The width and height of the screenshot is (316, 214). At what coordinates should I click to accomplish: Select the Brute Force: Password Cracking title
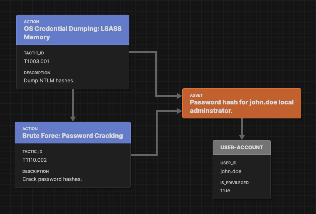click(72, 136)
